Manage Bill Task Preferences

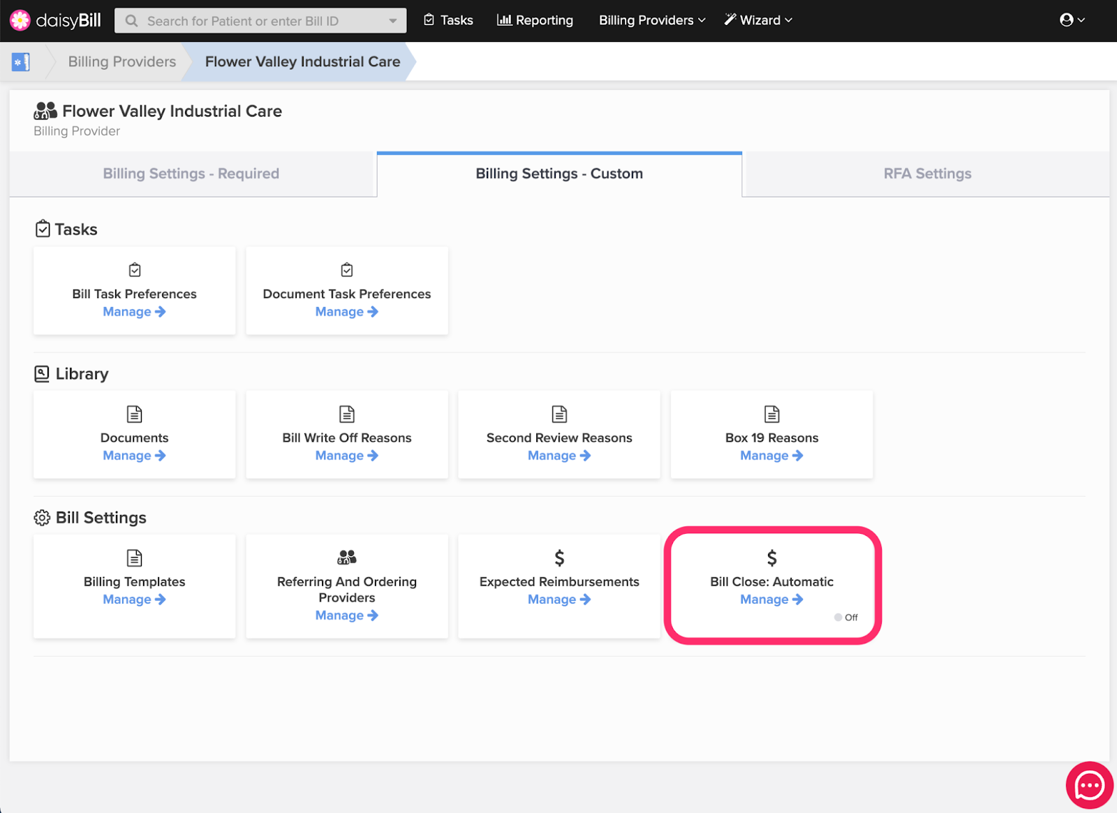tap(135, 312)
